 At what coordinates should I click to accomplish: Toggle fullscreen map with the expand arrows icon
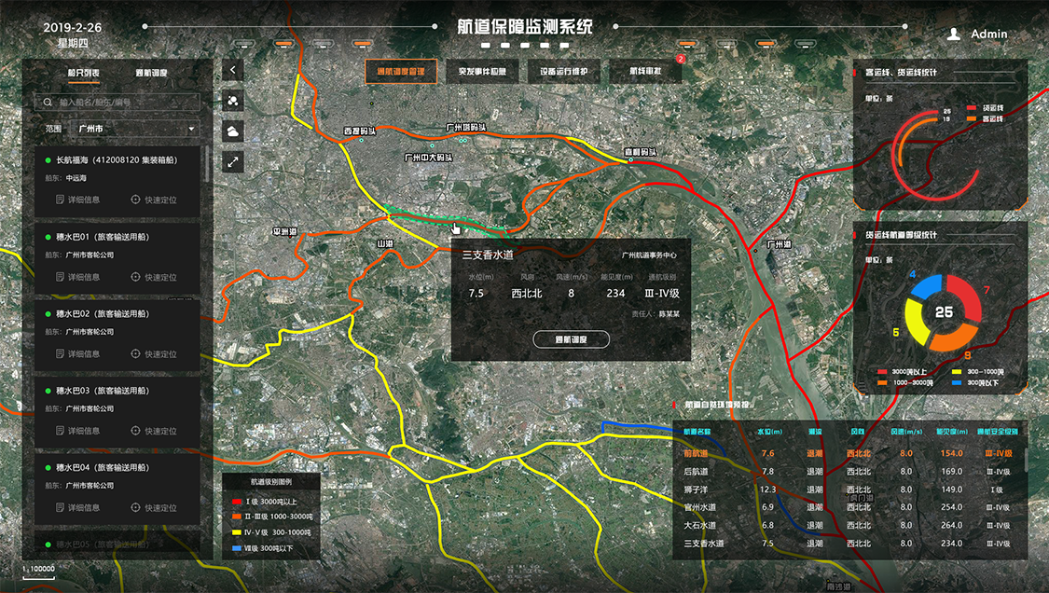(x=232, y=162)
